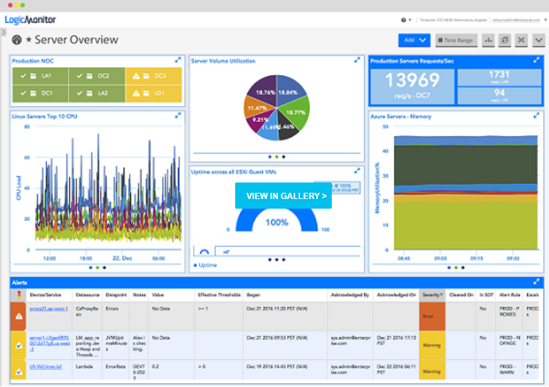
Task: Click the Time Range button
Action: 455,41
